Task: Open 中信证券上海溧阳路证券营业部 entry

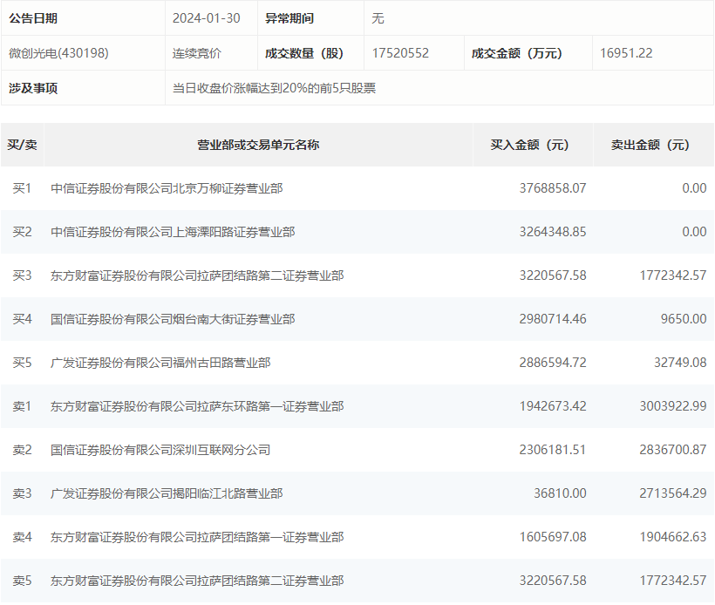Action: click(173, 232)
